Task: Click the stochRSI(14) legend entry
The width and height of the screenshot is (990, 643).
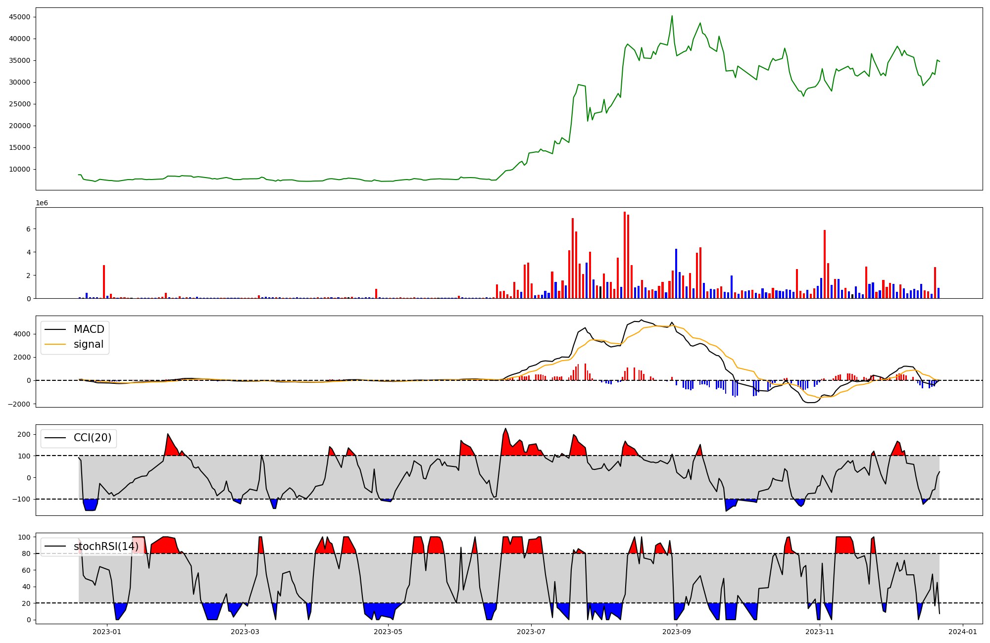Action: coord(106,547)
